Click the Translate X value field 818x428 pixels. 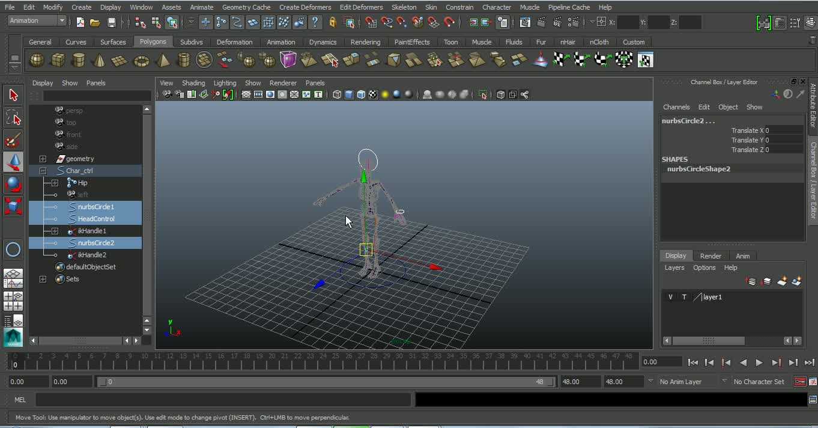[x=784, y=130]
